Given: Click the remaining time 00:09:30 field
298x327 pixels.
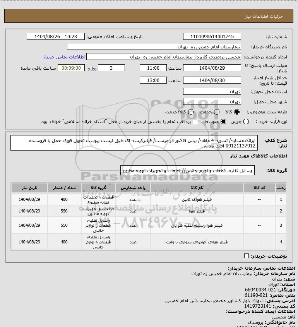Looking at the screenshot, I should tap(71, 68).
